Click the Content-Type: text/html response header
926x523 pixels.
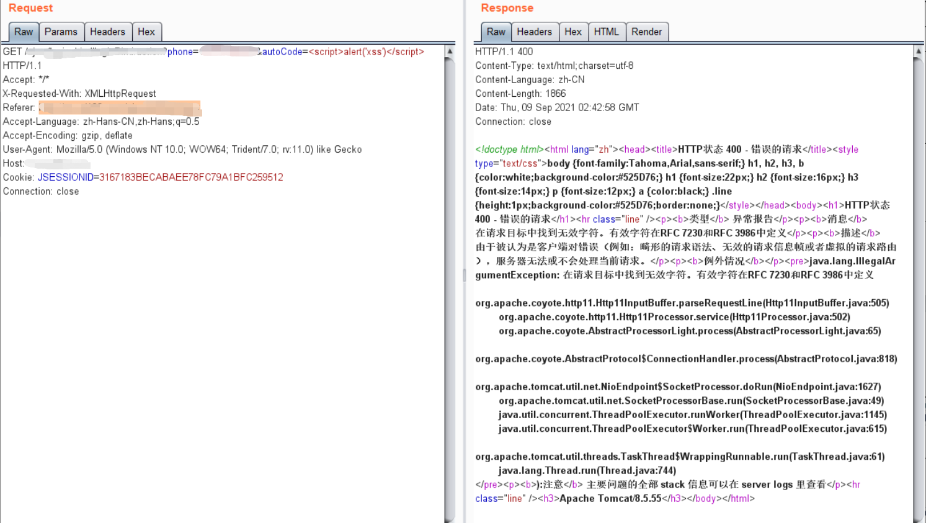tap(554, 66)
